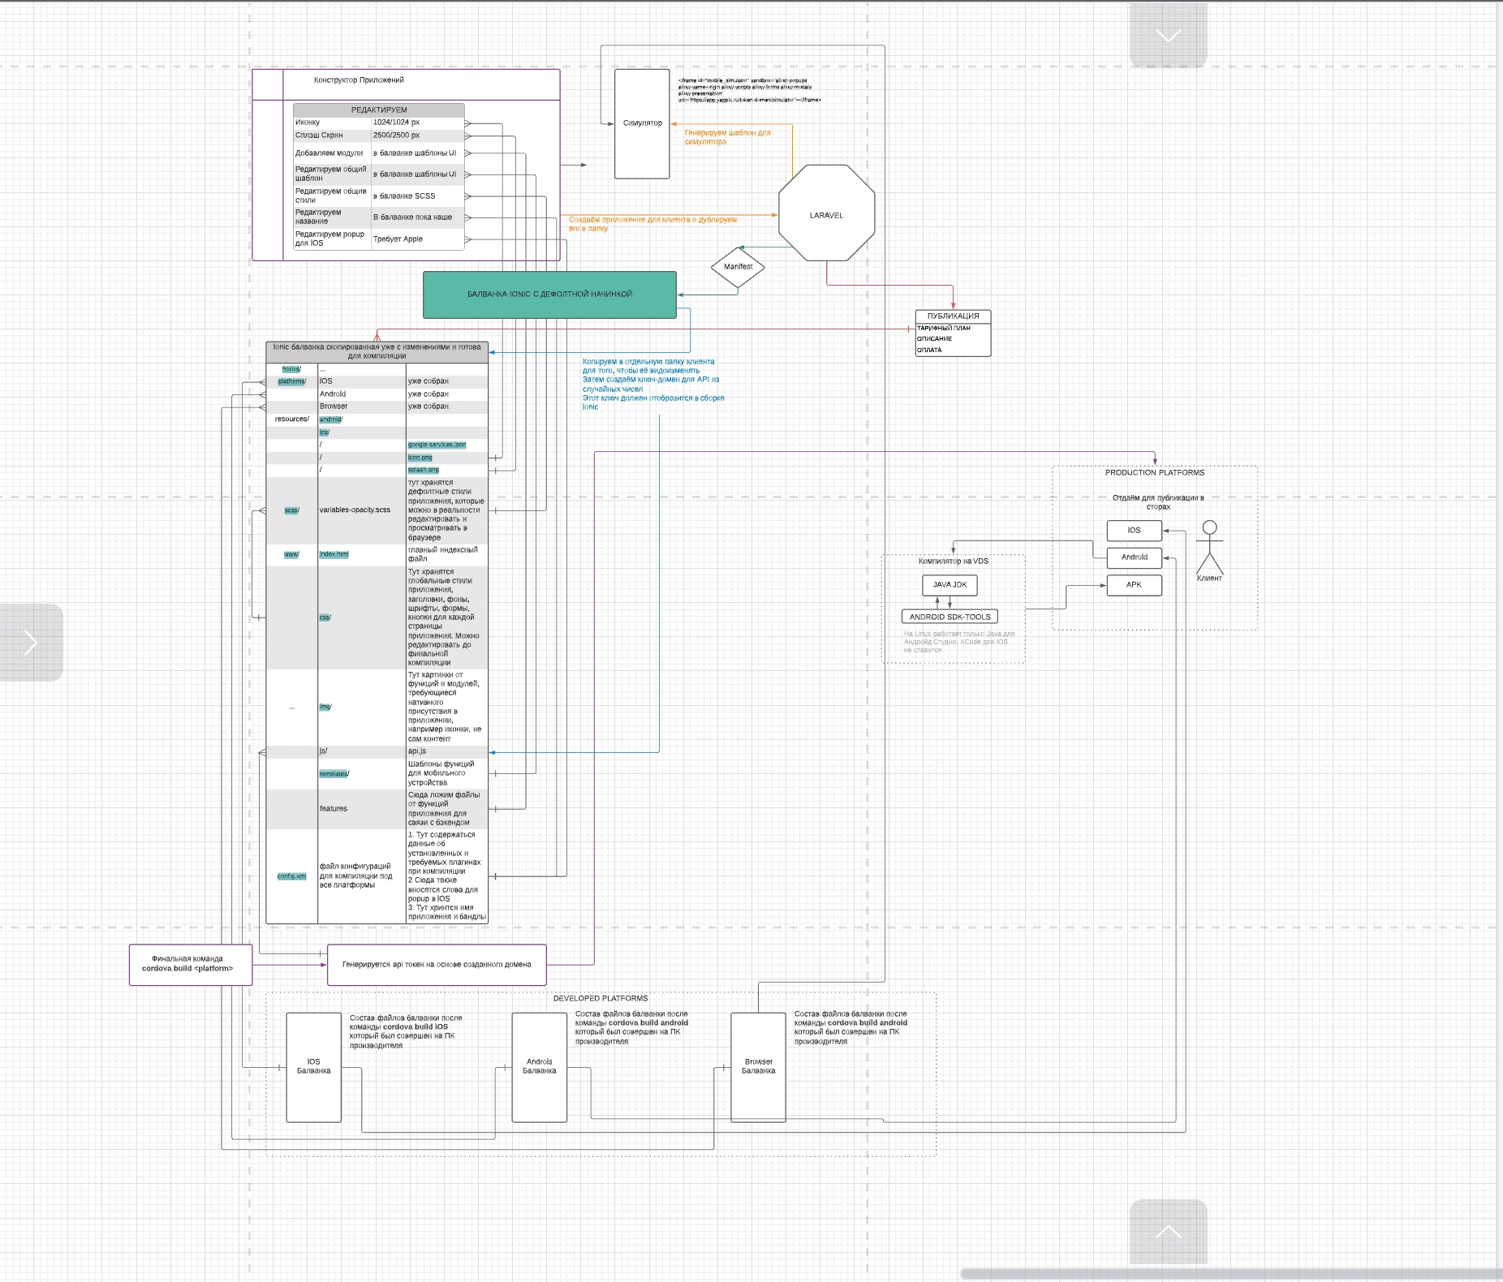Click the Android box in Production Platforms
The width and height of the screenshot is (1503, 1282).
point(1134,557)
